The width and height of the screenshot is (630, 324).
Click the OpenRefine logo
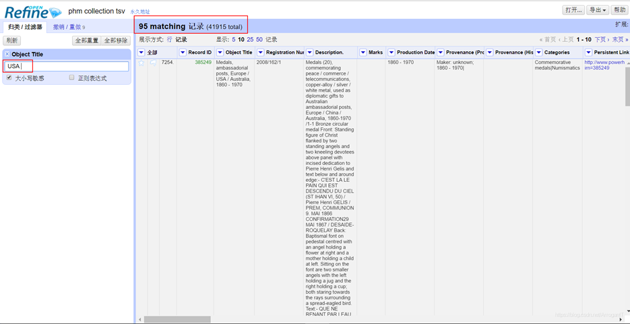pyautogui.click(x=33, y=12)
